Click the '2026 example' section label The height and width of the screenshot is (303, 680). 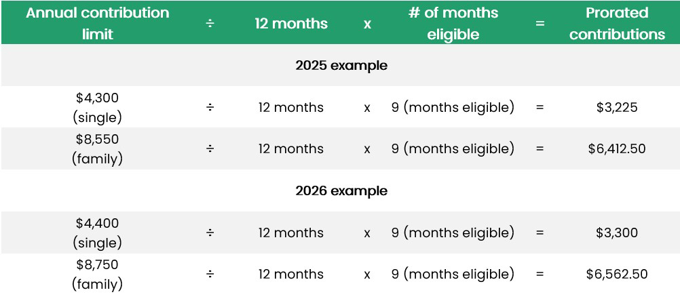tap(341, 191)
